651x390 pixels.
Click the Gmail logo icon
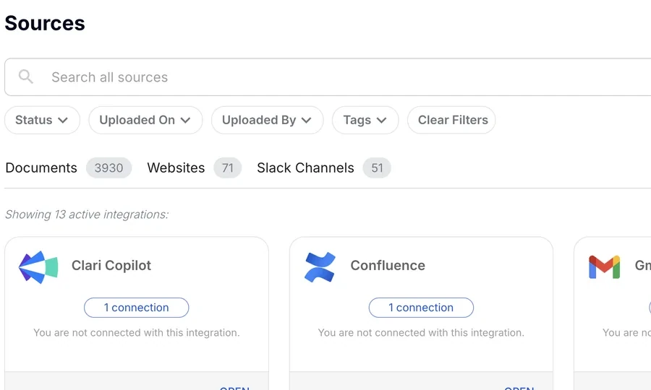tap(604, 267)
